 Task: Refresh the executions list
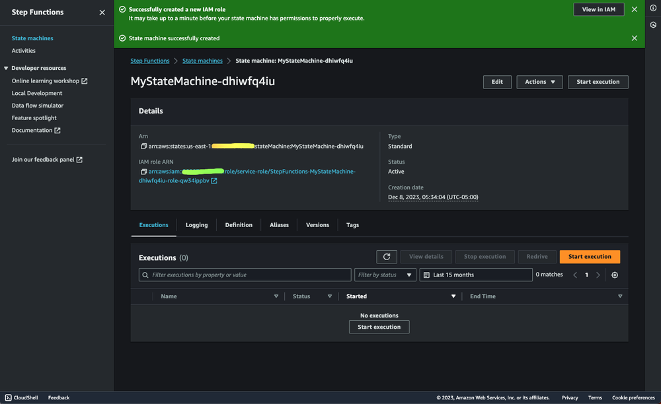(387, 256)
